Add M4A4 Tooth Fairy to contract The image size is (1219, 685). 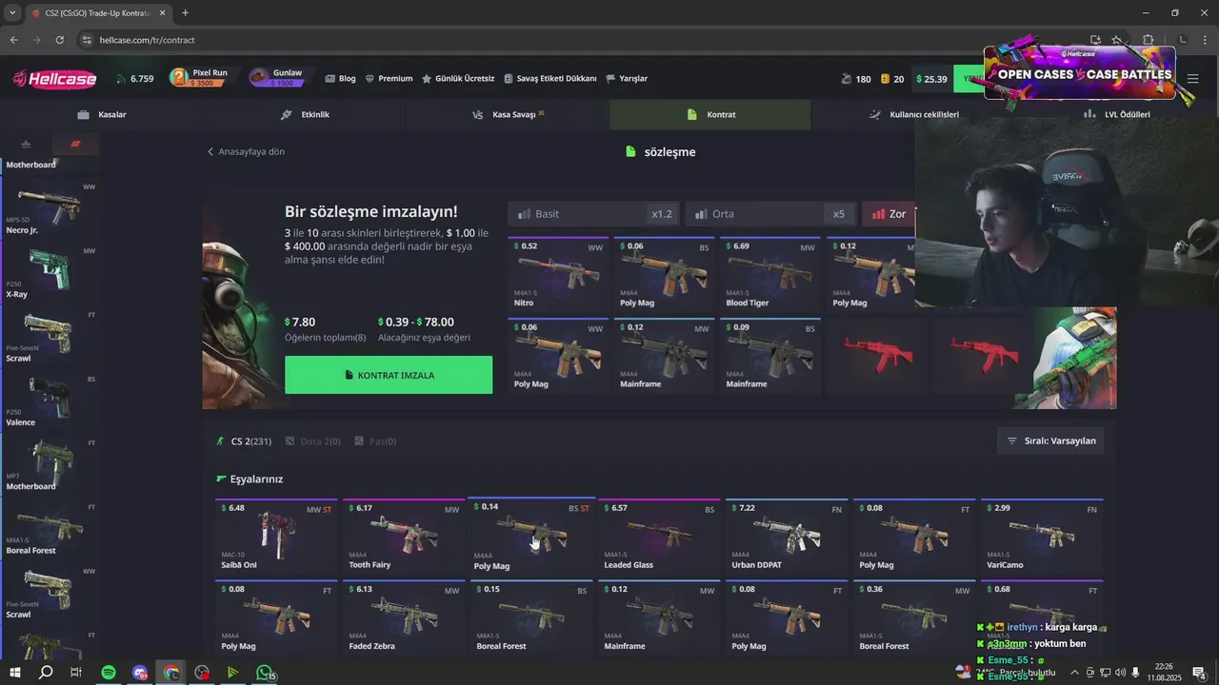click(404, 537)
